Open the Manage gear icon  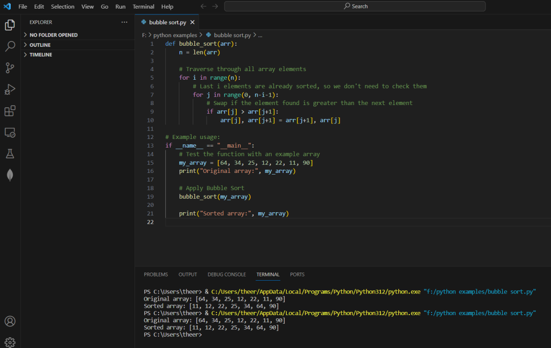10,342
